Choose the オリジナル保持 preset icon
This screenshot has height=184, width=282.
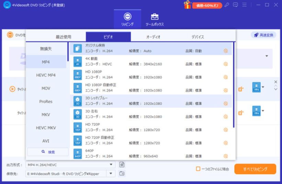click(78, 48)
